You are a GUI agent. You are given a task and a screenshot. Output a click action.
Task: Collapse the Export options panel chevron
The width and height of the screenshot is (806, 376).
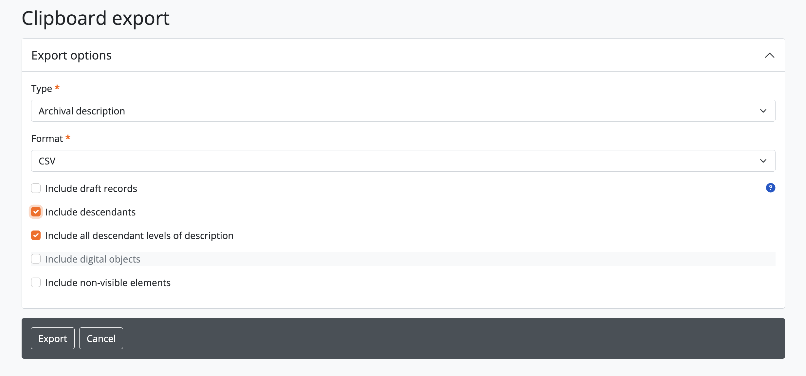(769, 56)
